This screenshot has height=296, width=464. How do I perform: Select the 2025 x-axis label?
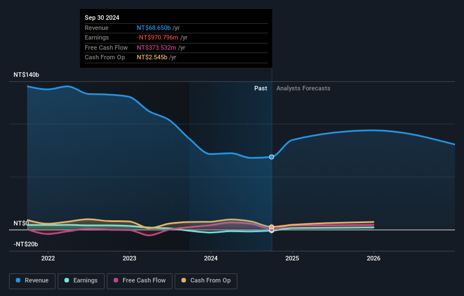pyautogui.click(x=292, y=258)
